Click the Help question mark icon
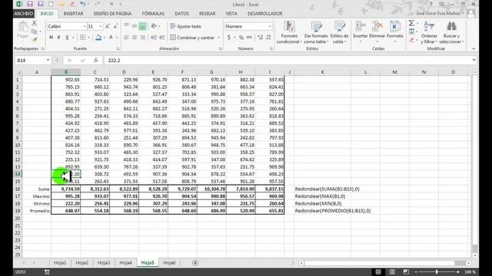This screenshot has height=276, width=492. [x=430, y=4]
